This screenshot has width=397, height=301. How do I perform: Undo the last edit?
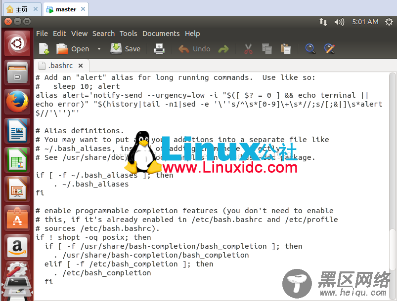coord(194,49)
